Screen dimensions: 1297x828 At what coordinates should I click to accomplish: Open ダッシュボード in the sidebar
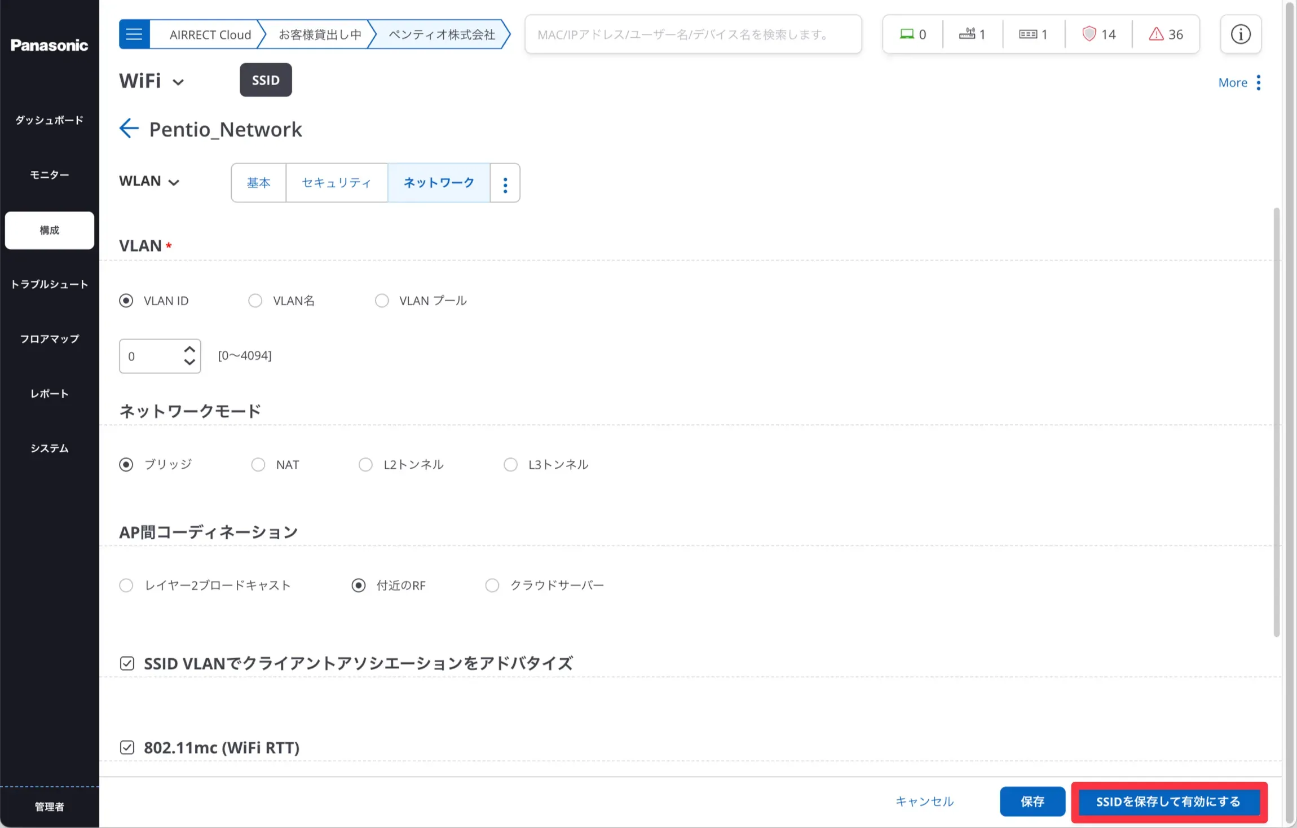pyautogui.click(x=49, y=120)
